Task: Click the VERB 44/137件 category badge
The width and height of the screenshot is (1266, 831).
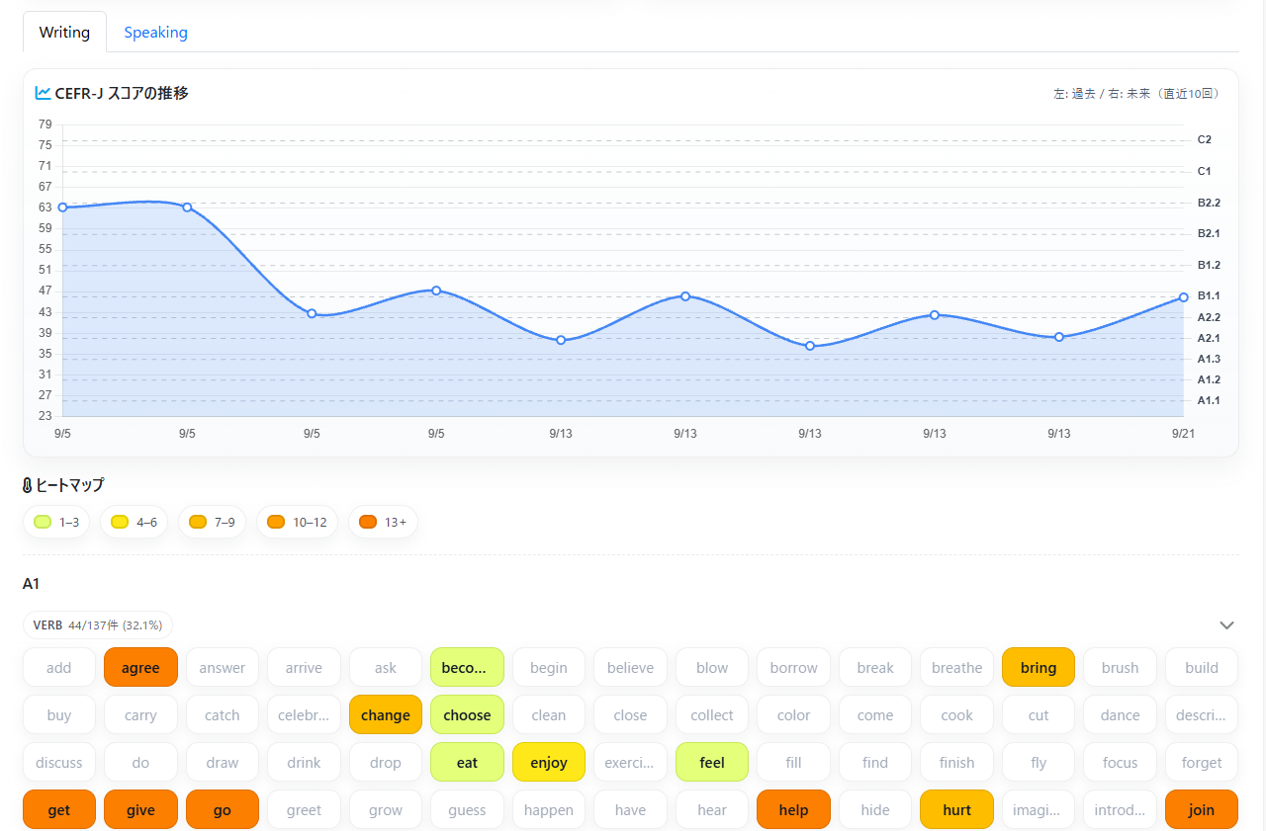Action: (x=98, y=625)
